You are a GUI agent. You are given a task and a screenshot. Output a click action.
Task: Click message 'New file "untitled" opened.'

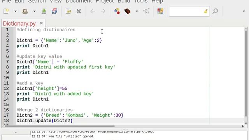click(x=72, y=136)
